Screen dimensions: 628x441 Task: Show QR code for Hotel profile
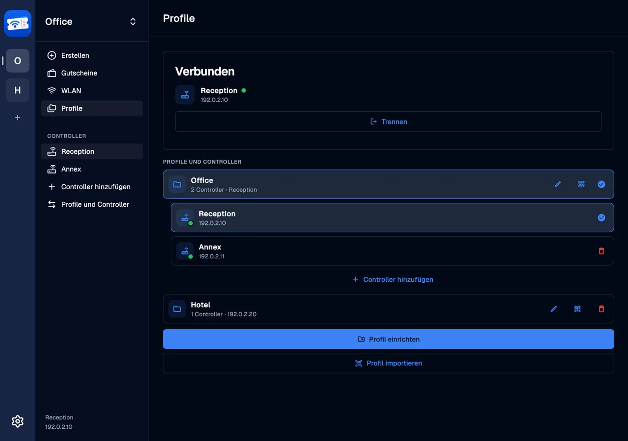[577, 309]
